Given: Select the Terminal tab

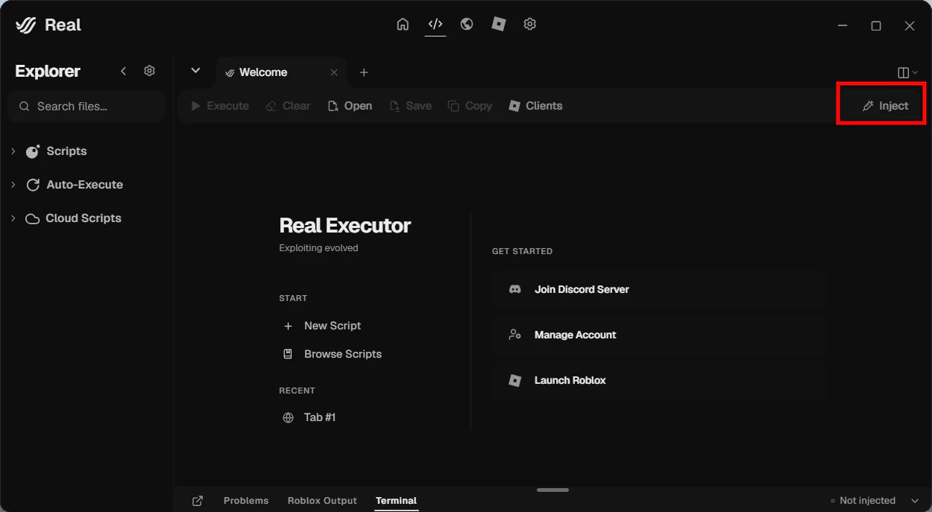Looking at the screenshot, I should (x=396, y=501).
